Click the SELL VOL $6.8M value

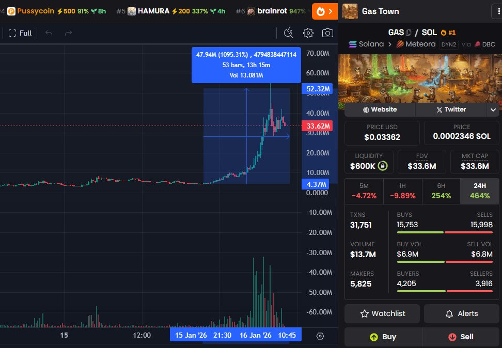pos(482,254)
